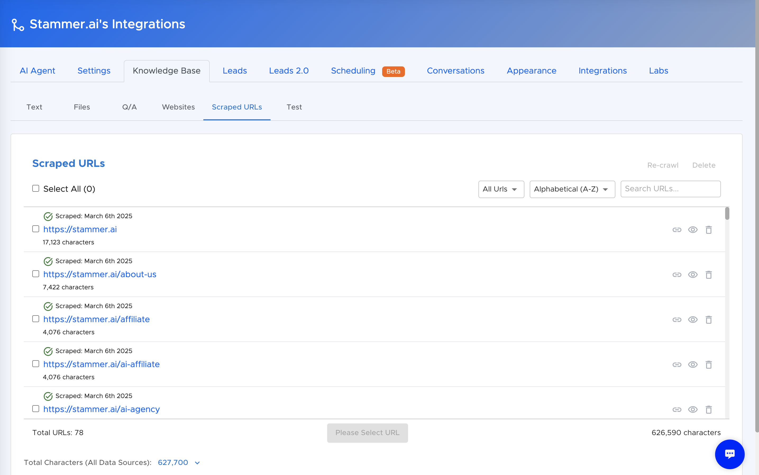This screenshot has width=759, height=475.
Task: Click the page's main vertical scrollbar
Action: pos(757,216)
